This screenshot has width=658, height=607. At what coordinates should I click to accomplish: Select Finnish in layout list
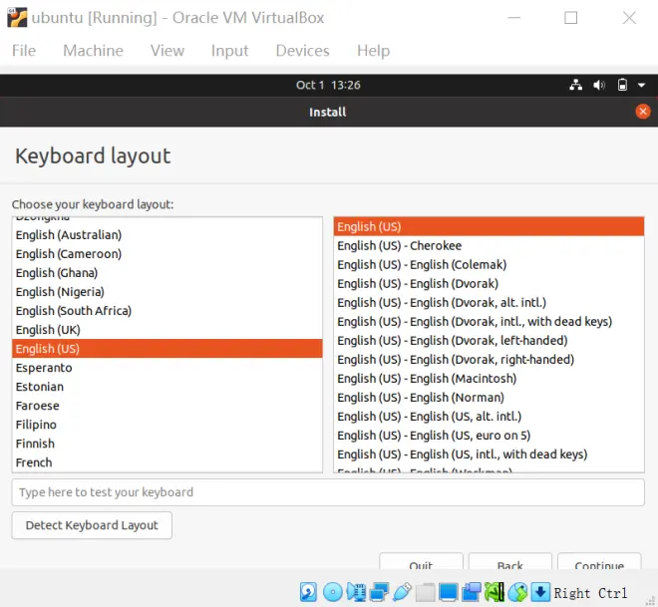(167, 444)
